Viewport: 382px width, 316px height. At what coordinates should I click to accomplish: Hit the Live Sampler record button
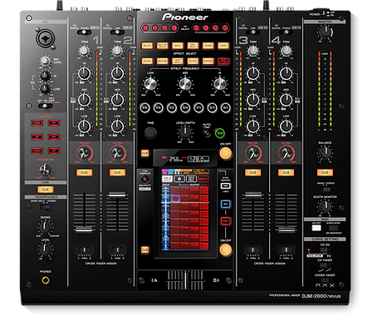[144, 180]
